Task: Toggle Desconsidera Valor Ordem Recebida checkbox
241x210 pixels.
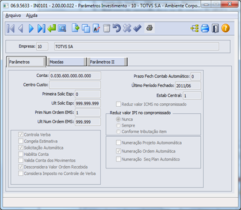Action: (x=21, y=167)
